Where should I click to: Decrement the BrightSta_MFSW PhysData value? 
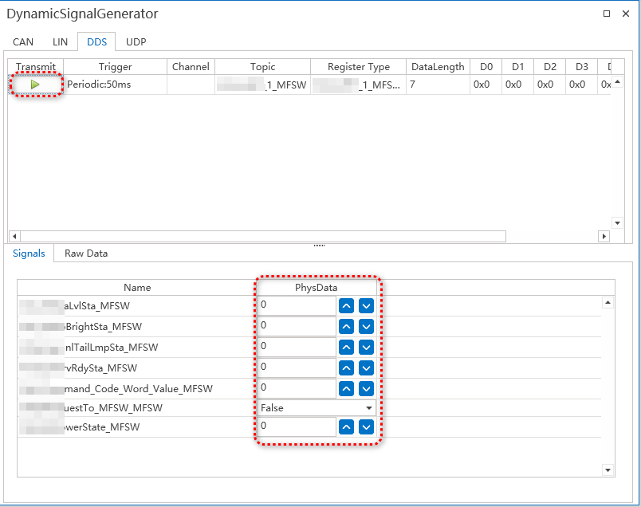tap(366, 326)
